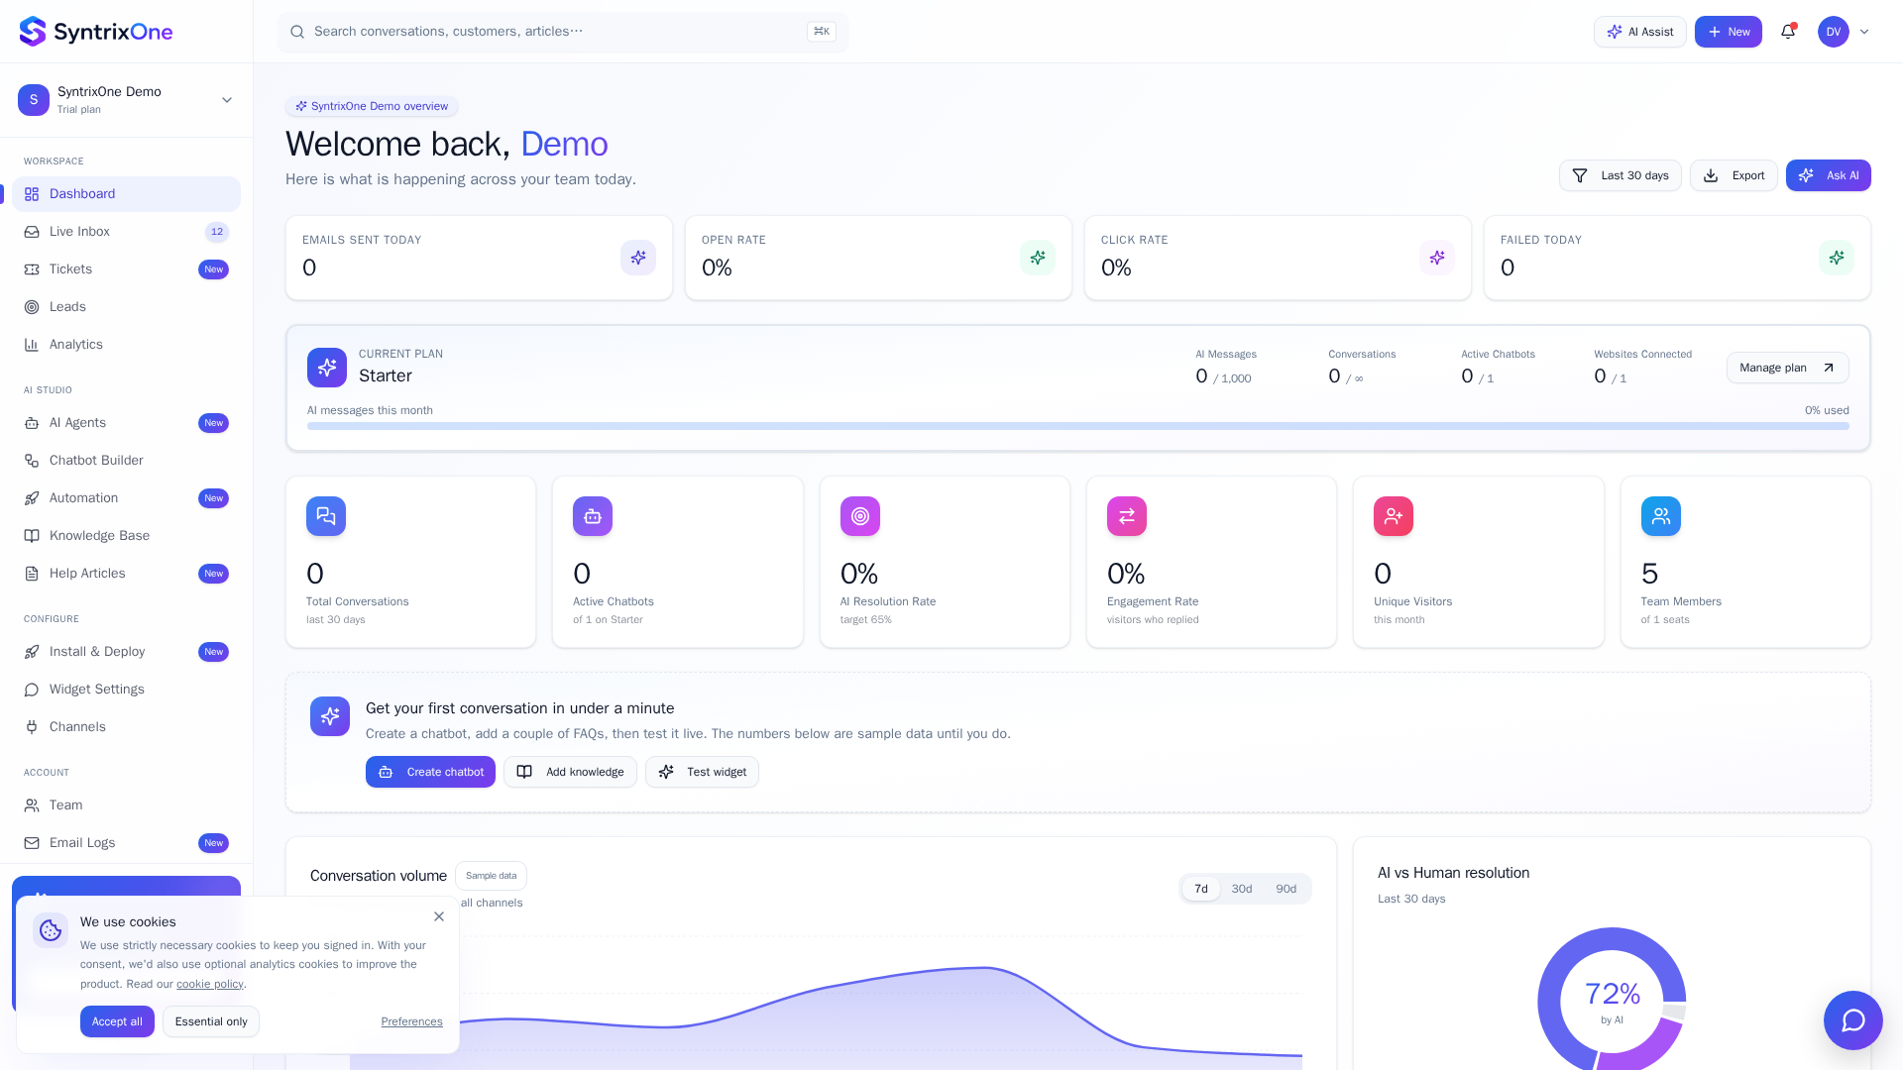
Task: Click the Current Plan sparkle icon
Action: pyautogui.click(x=327, y=368)
